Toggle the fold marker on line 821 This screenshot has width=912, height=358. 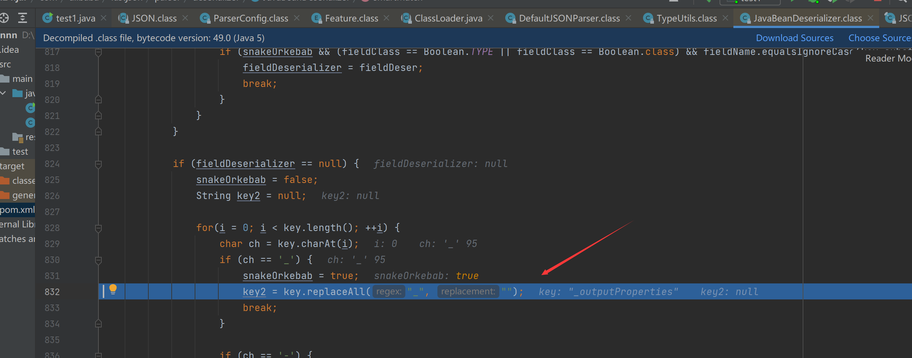coord(98,115)
